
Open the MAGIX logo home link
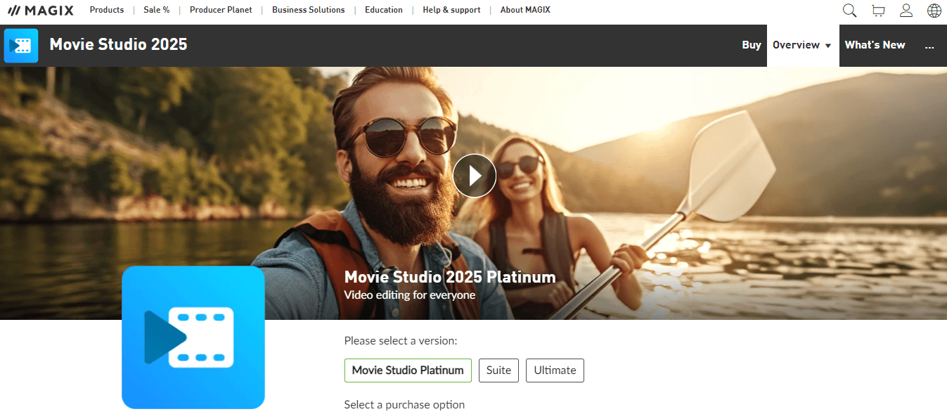click(x=40, y=10)
